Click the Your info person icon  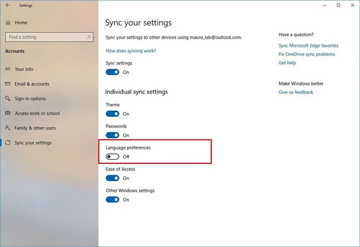tap(8, 69)
